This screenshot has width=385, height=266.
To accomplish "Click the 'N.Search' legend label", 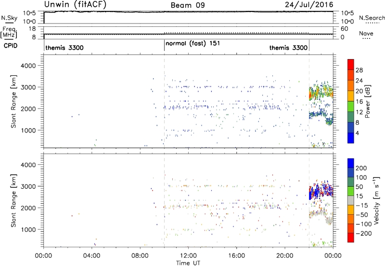I will pyautogui.click(x=372, y=18).
